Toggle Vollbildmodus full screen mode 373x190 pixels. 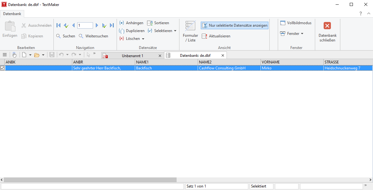pyautogui.click(x=296, y=23)
